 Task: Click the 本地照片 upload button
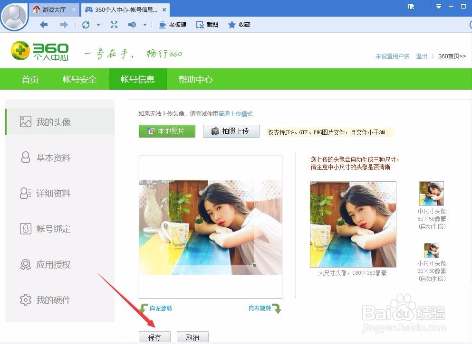tap(167, 131)
